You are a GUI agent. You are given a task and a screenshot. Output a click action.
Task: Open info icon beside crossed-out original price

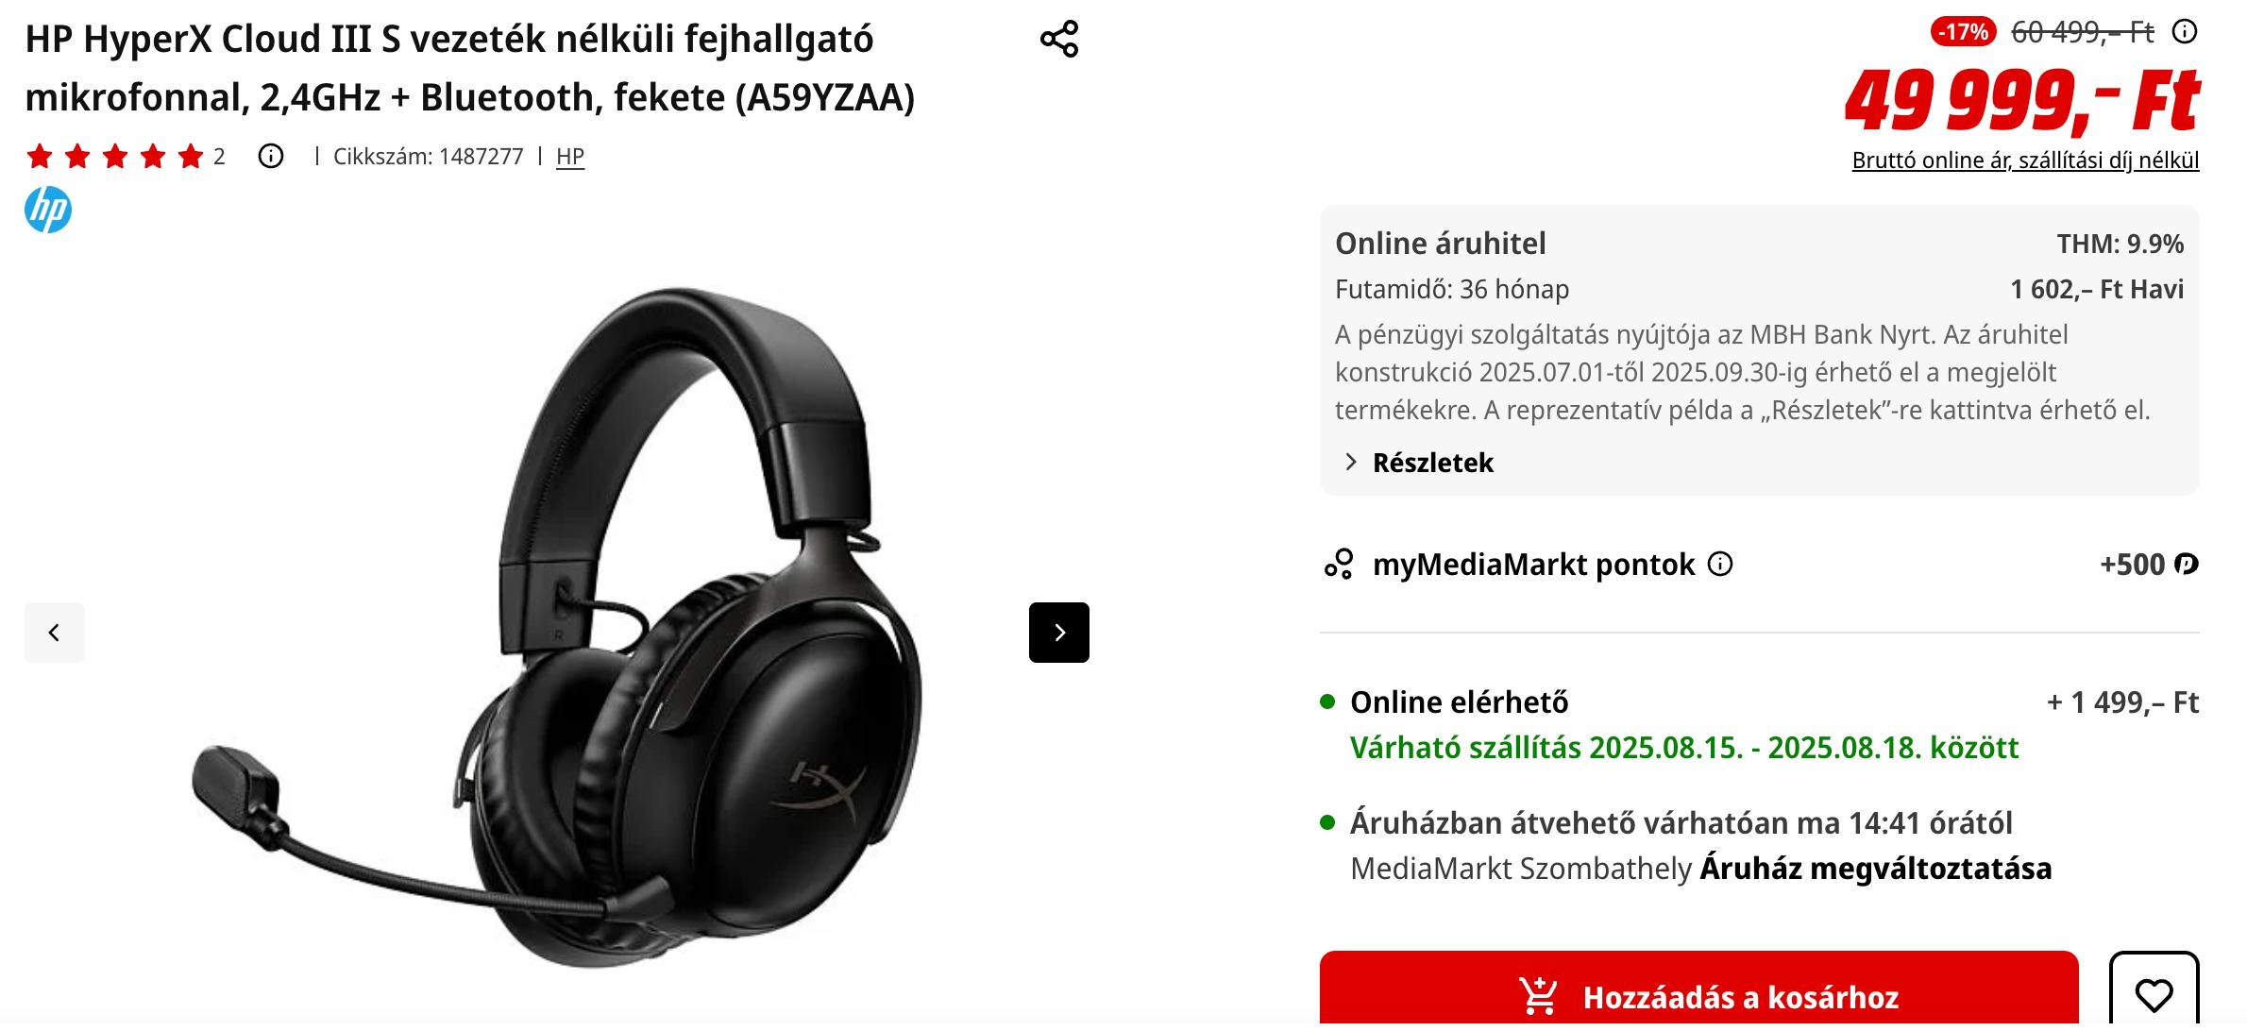point(2185,32)
